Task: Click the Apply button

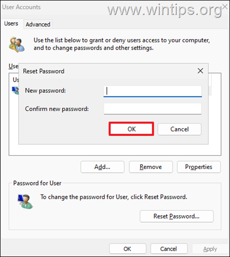Action: click(210, 249)
